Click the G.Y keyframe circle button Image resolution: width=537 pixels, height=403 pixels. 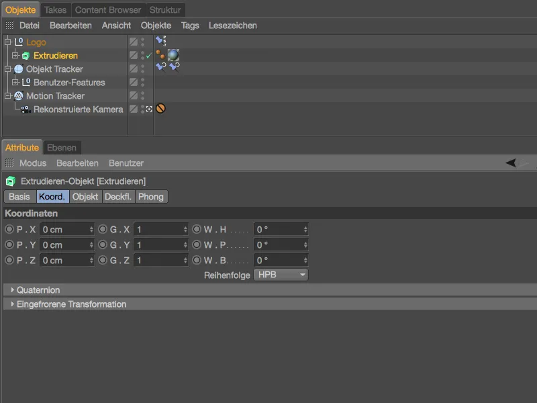coord(103,244)
